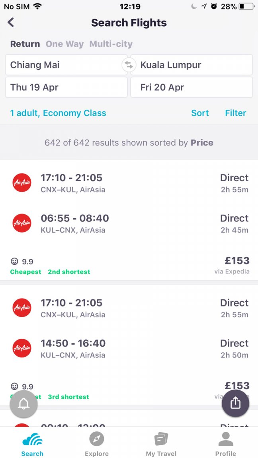Open the Sort options
The height and width of the screenshot is (458, 258).
(200, 113)
